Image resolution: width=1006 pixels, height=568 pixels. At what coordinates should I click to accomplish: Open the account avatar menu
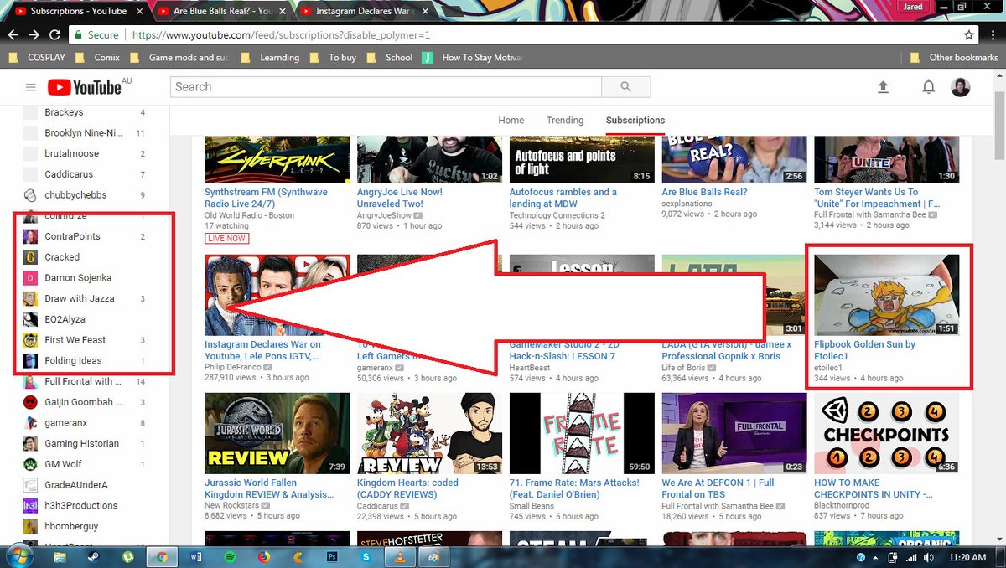coord(961,87)
